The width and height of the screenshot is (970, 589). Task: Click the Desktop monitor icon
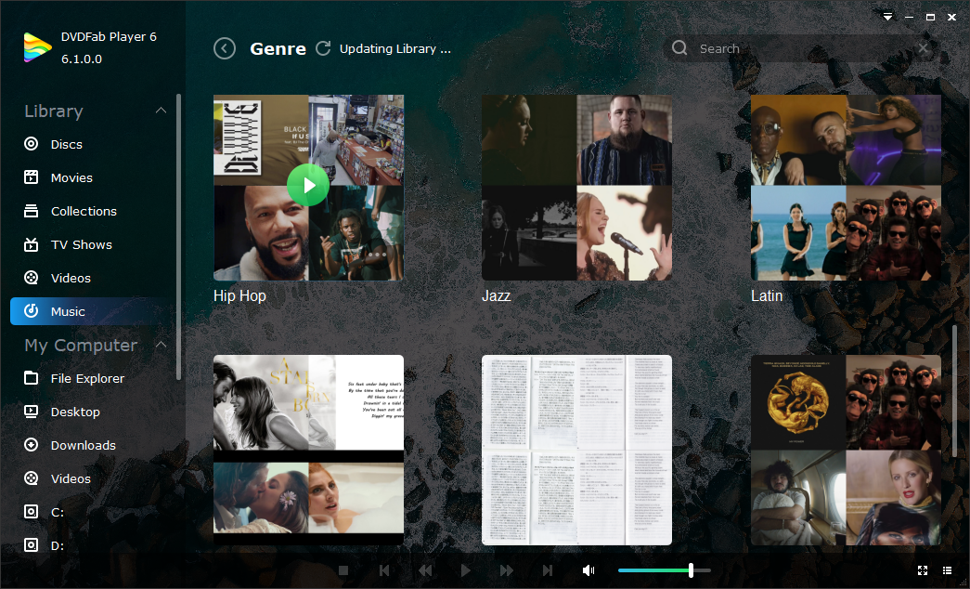pyautogui.click(x=31, y=412)
